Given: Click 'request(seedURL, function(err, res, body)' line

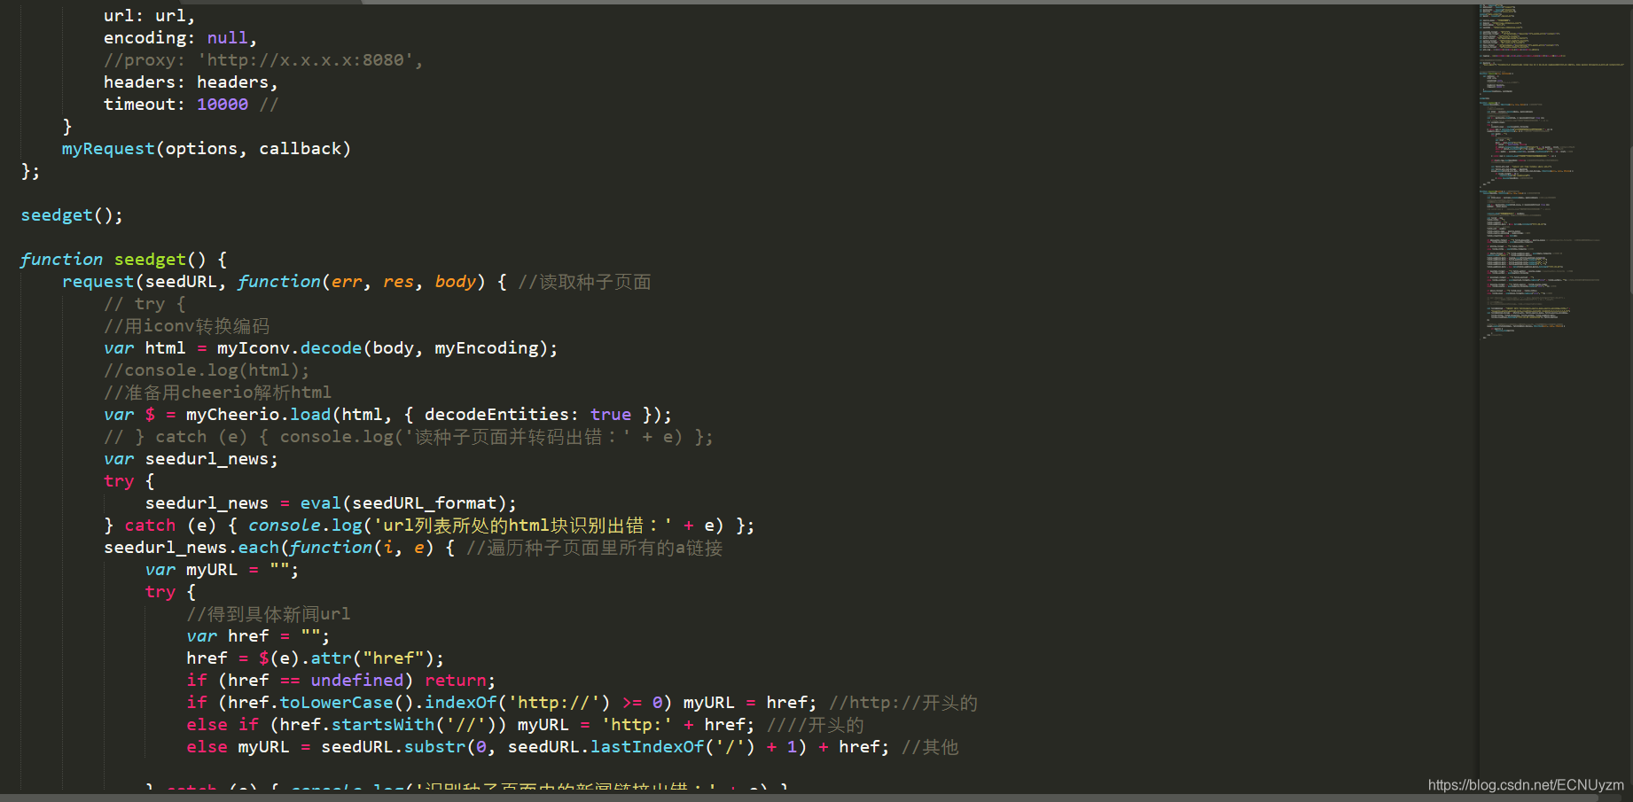Looking at the screenshot, I should pyautogui.click(x=285, y=282).
